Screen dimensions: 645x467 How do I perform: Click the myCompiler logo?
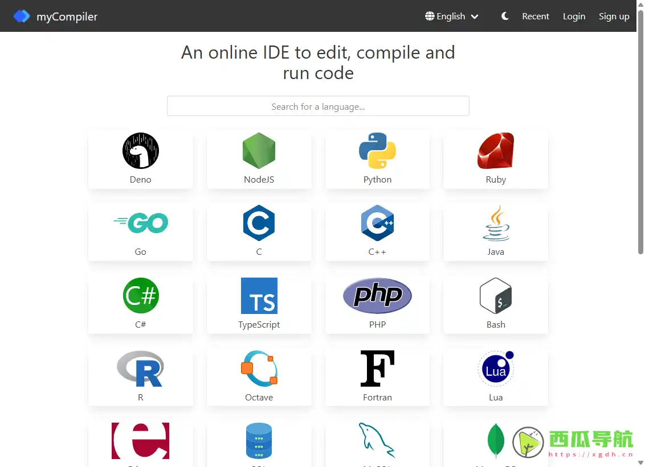pos(55,16)
